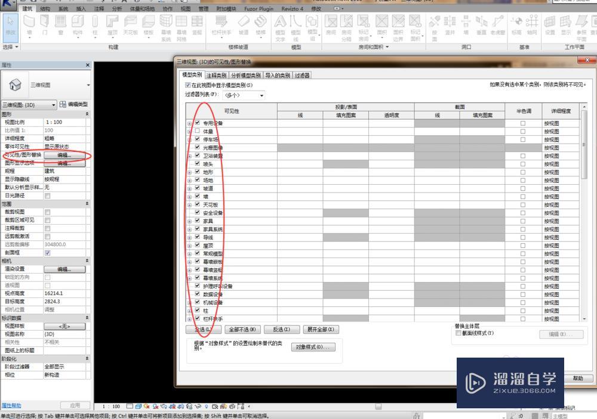Image resolution: width=597 pixels, height=419 pixels.
Task: Toggle the 剖面框 checkbox in properties
Action: 48,253
